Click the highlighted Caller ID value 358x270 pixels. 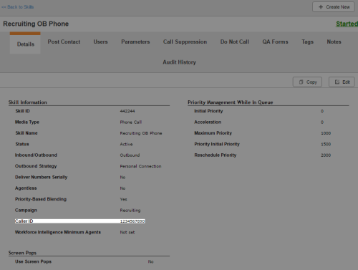tap(132, 221)
